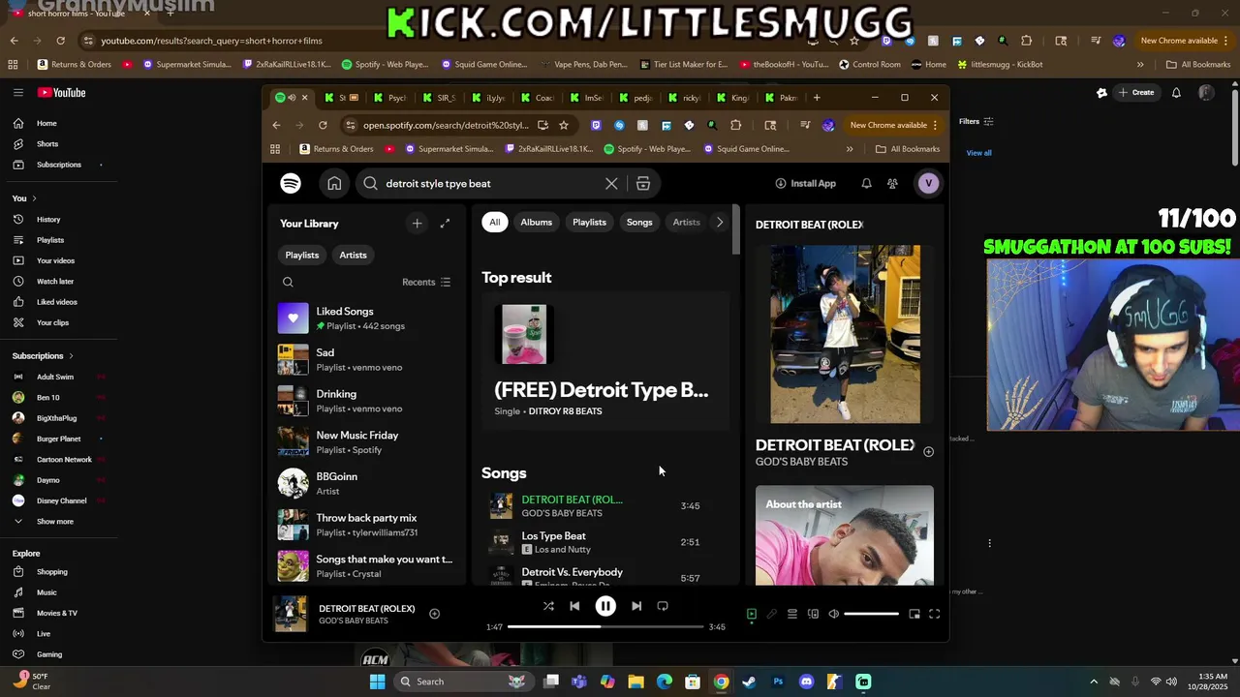This screenshot has height=697, width=1240.
Task: Open All Bookmarks folder in the Spotify window
Action: coord(908,149)
